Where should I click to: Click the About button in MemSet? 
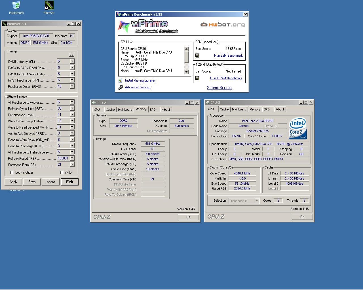[x=51, y=182]
